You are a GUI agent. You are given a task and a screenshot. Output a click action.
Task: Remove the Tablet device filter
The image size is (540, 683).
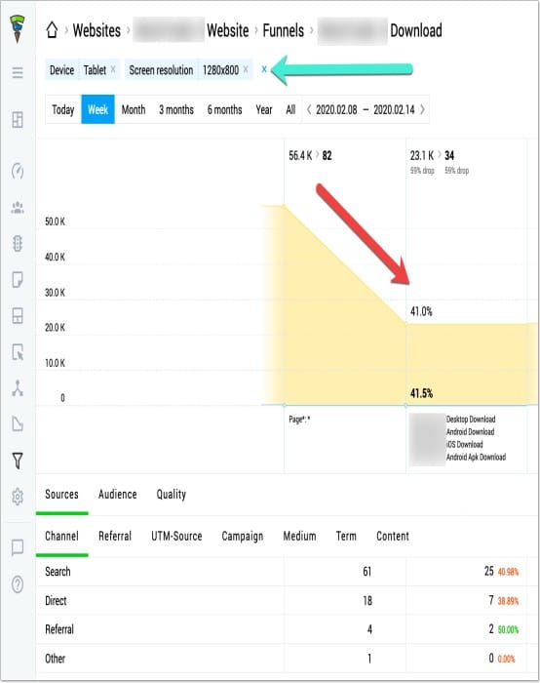pyautogui.click(x=113, y=69)
